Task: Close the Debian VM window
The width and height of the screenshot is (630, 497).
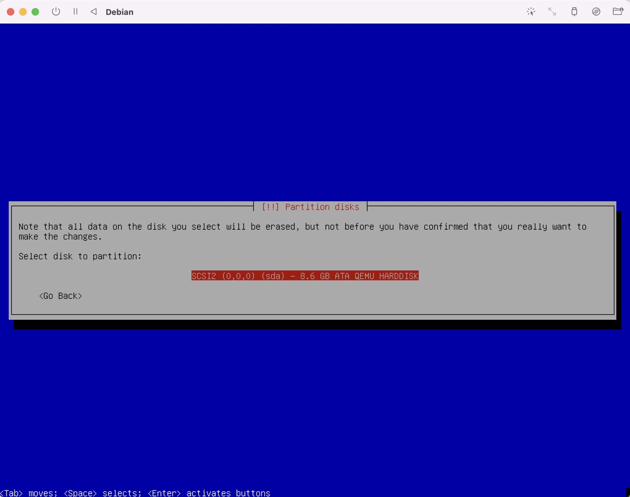Action: pyautogui.click(x=10, y=12)
